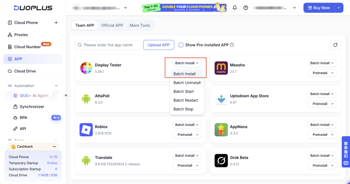Click Grok Beta app icon
350x184 pixels.
tap(221, 160)
